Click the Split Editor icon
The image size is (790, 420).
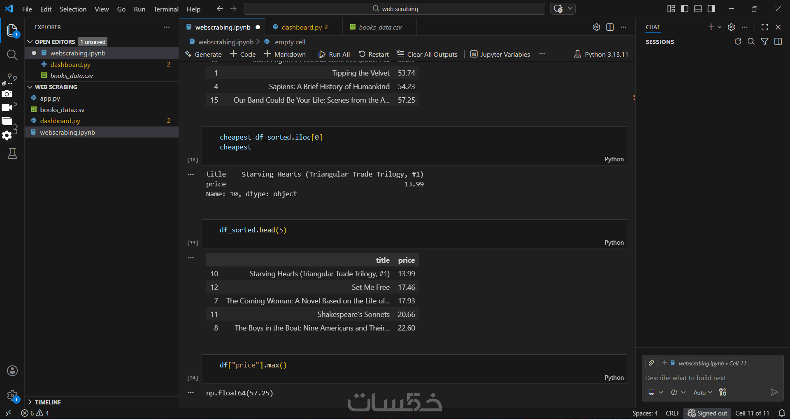(610, 27)
